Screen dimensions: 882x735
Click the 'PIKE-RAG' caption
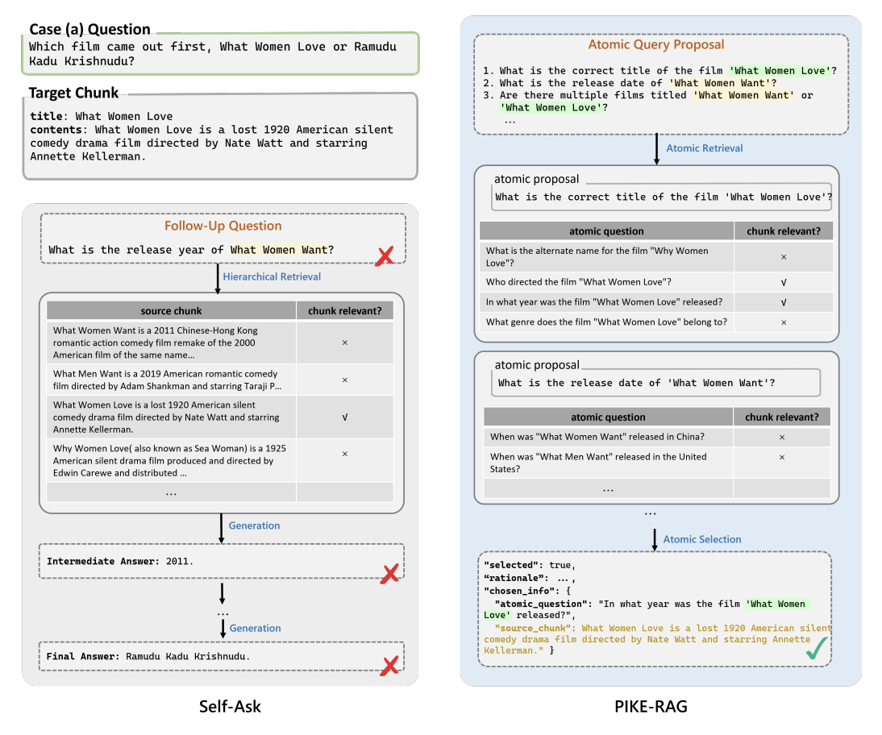(x=651, y=706)
